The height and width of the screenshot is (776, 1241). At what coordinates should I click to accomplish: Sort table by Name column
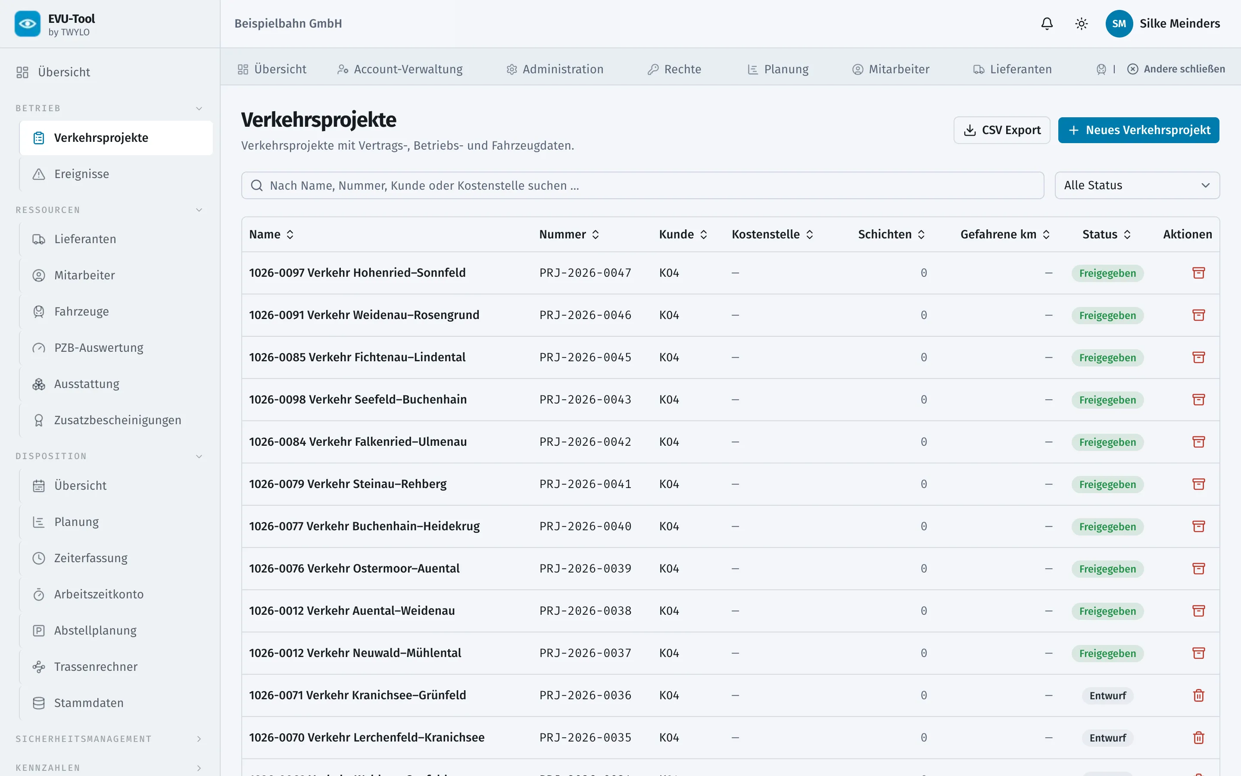[x=272, y=235]
